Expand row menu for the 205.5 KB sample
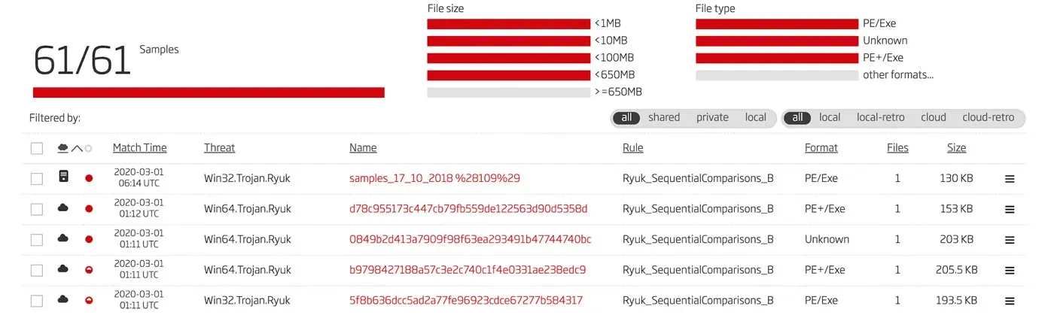Image resolution: width=1054 pixels, height=315 pixels. pyautogui.click(x=1010, y=271)
